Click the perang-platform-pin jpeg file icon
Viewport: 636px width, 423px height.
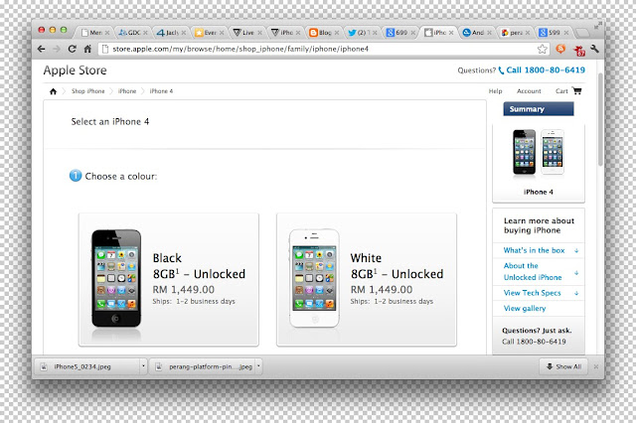coord(159,366)
